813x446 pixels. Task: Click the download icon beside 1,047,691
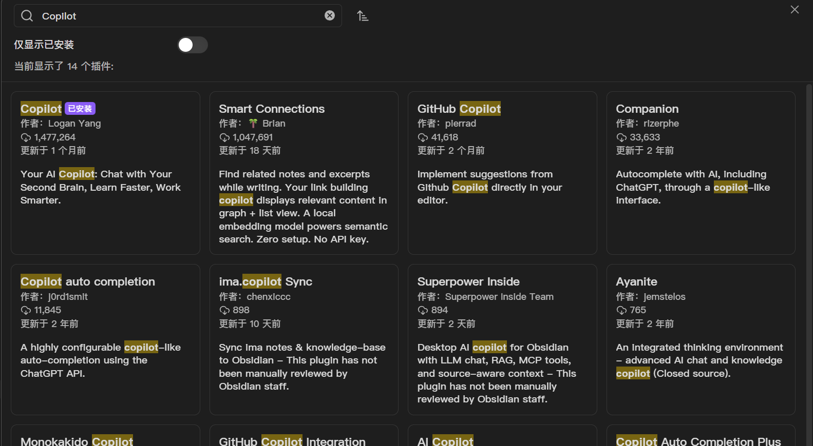(x=224, y=137)
